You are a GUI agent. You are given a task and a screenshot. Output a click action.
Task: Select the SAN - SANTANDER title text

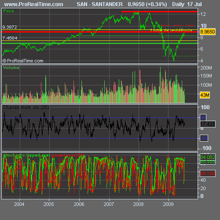(99, 4)
